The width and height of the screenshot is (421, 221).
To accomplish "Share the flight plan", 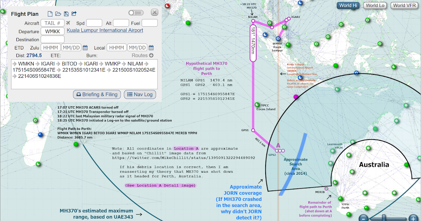I will 74,13.
